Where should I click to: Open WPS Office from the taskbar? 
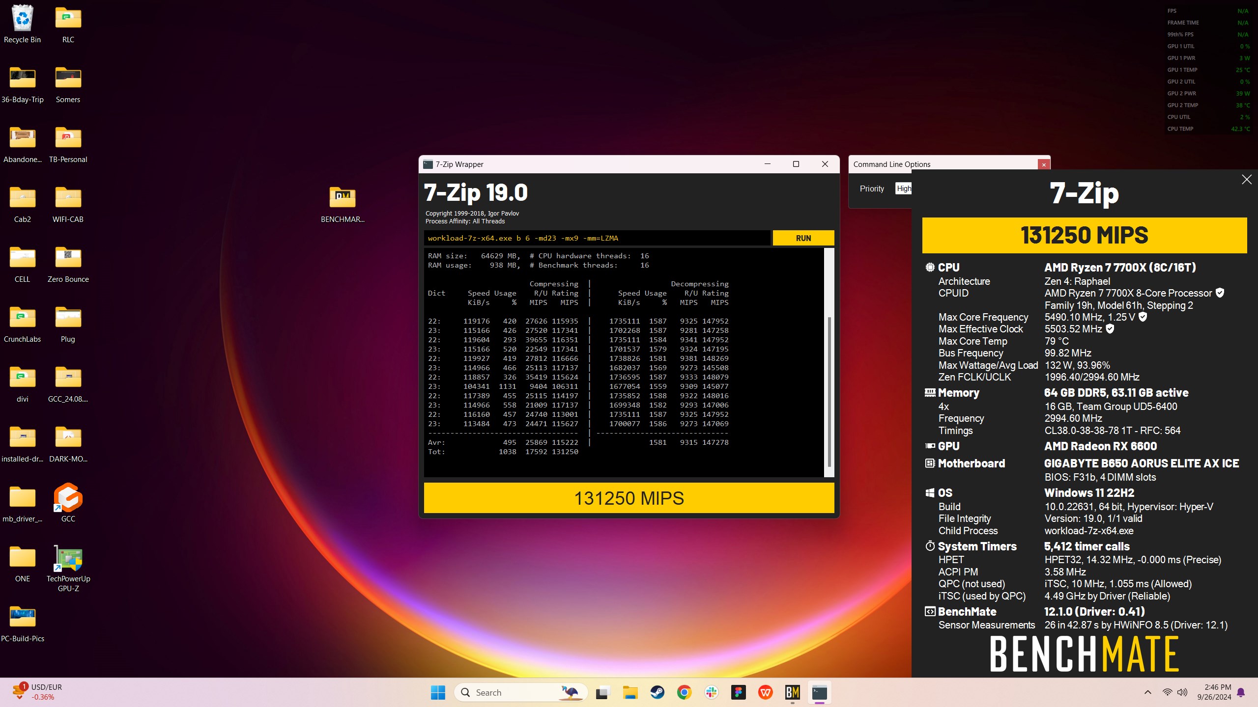(x=765, y=693)
